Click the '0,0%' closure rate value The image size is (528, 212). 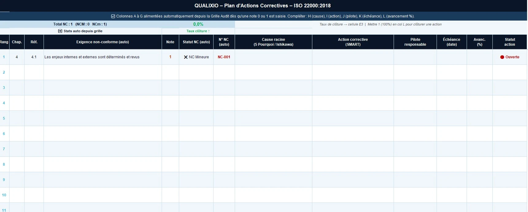pos(198,24)
